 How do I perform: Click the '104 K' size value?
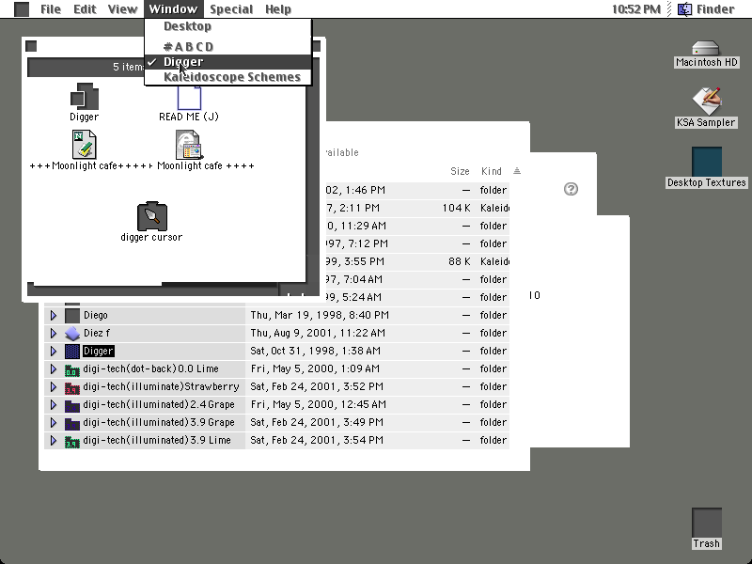pos(456,208)
